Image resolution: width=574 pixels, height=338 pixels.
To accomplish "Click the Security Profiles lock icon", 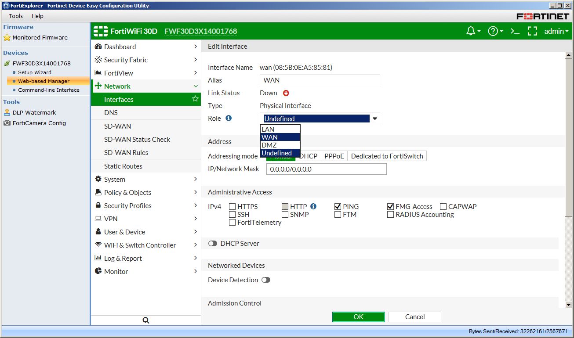I will tap(98, 205).
